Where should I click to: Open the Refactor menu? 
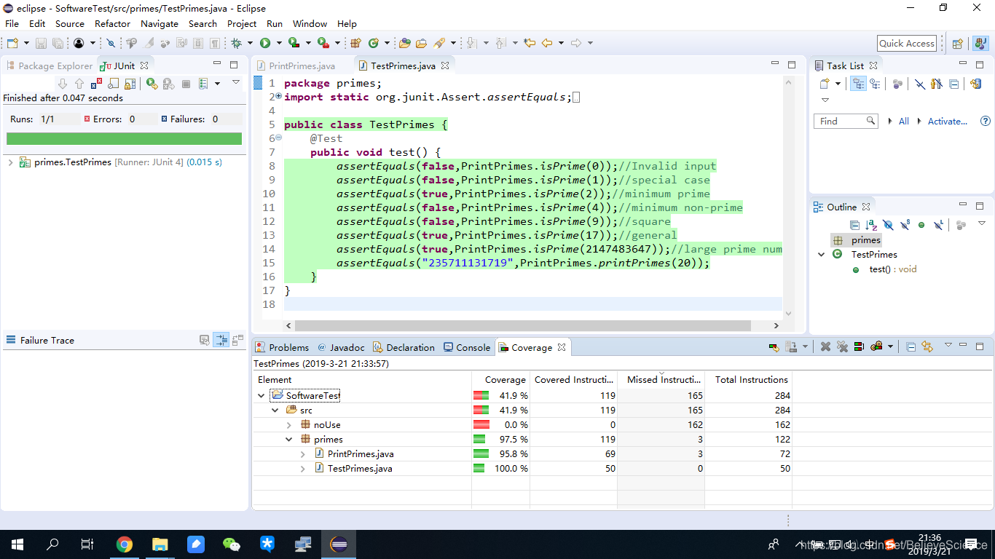tap(112, 23)
